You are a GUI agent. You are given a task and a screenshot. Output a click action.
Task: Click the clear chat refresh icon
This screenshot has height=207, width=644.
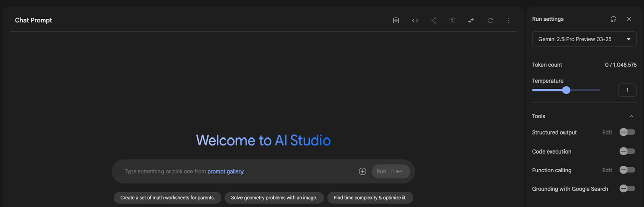pyautogui.click(x=490, y=20)
